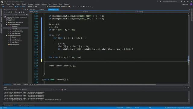Select ManagerInput.cpp in the tree

click(17, 30)
